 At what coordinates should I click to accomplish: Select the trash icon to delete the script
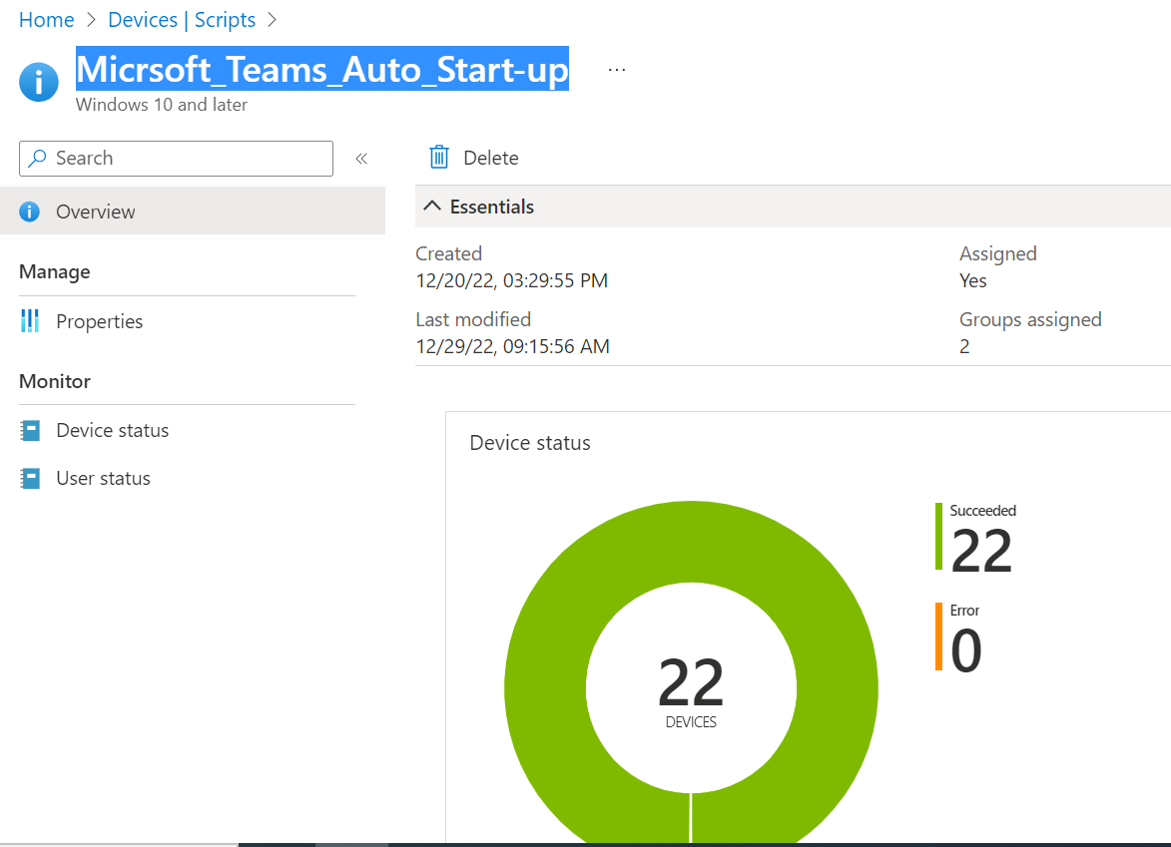(438, 157)
